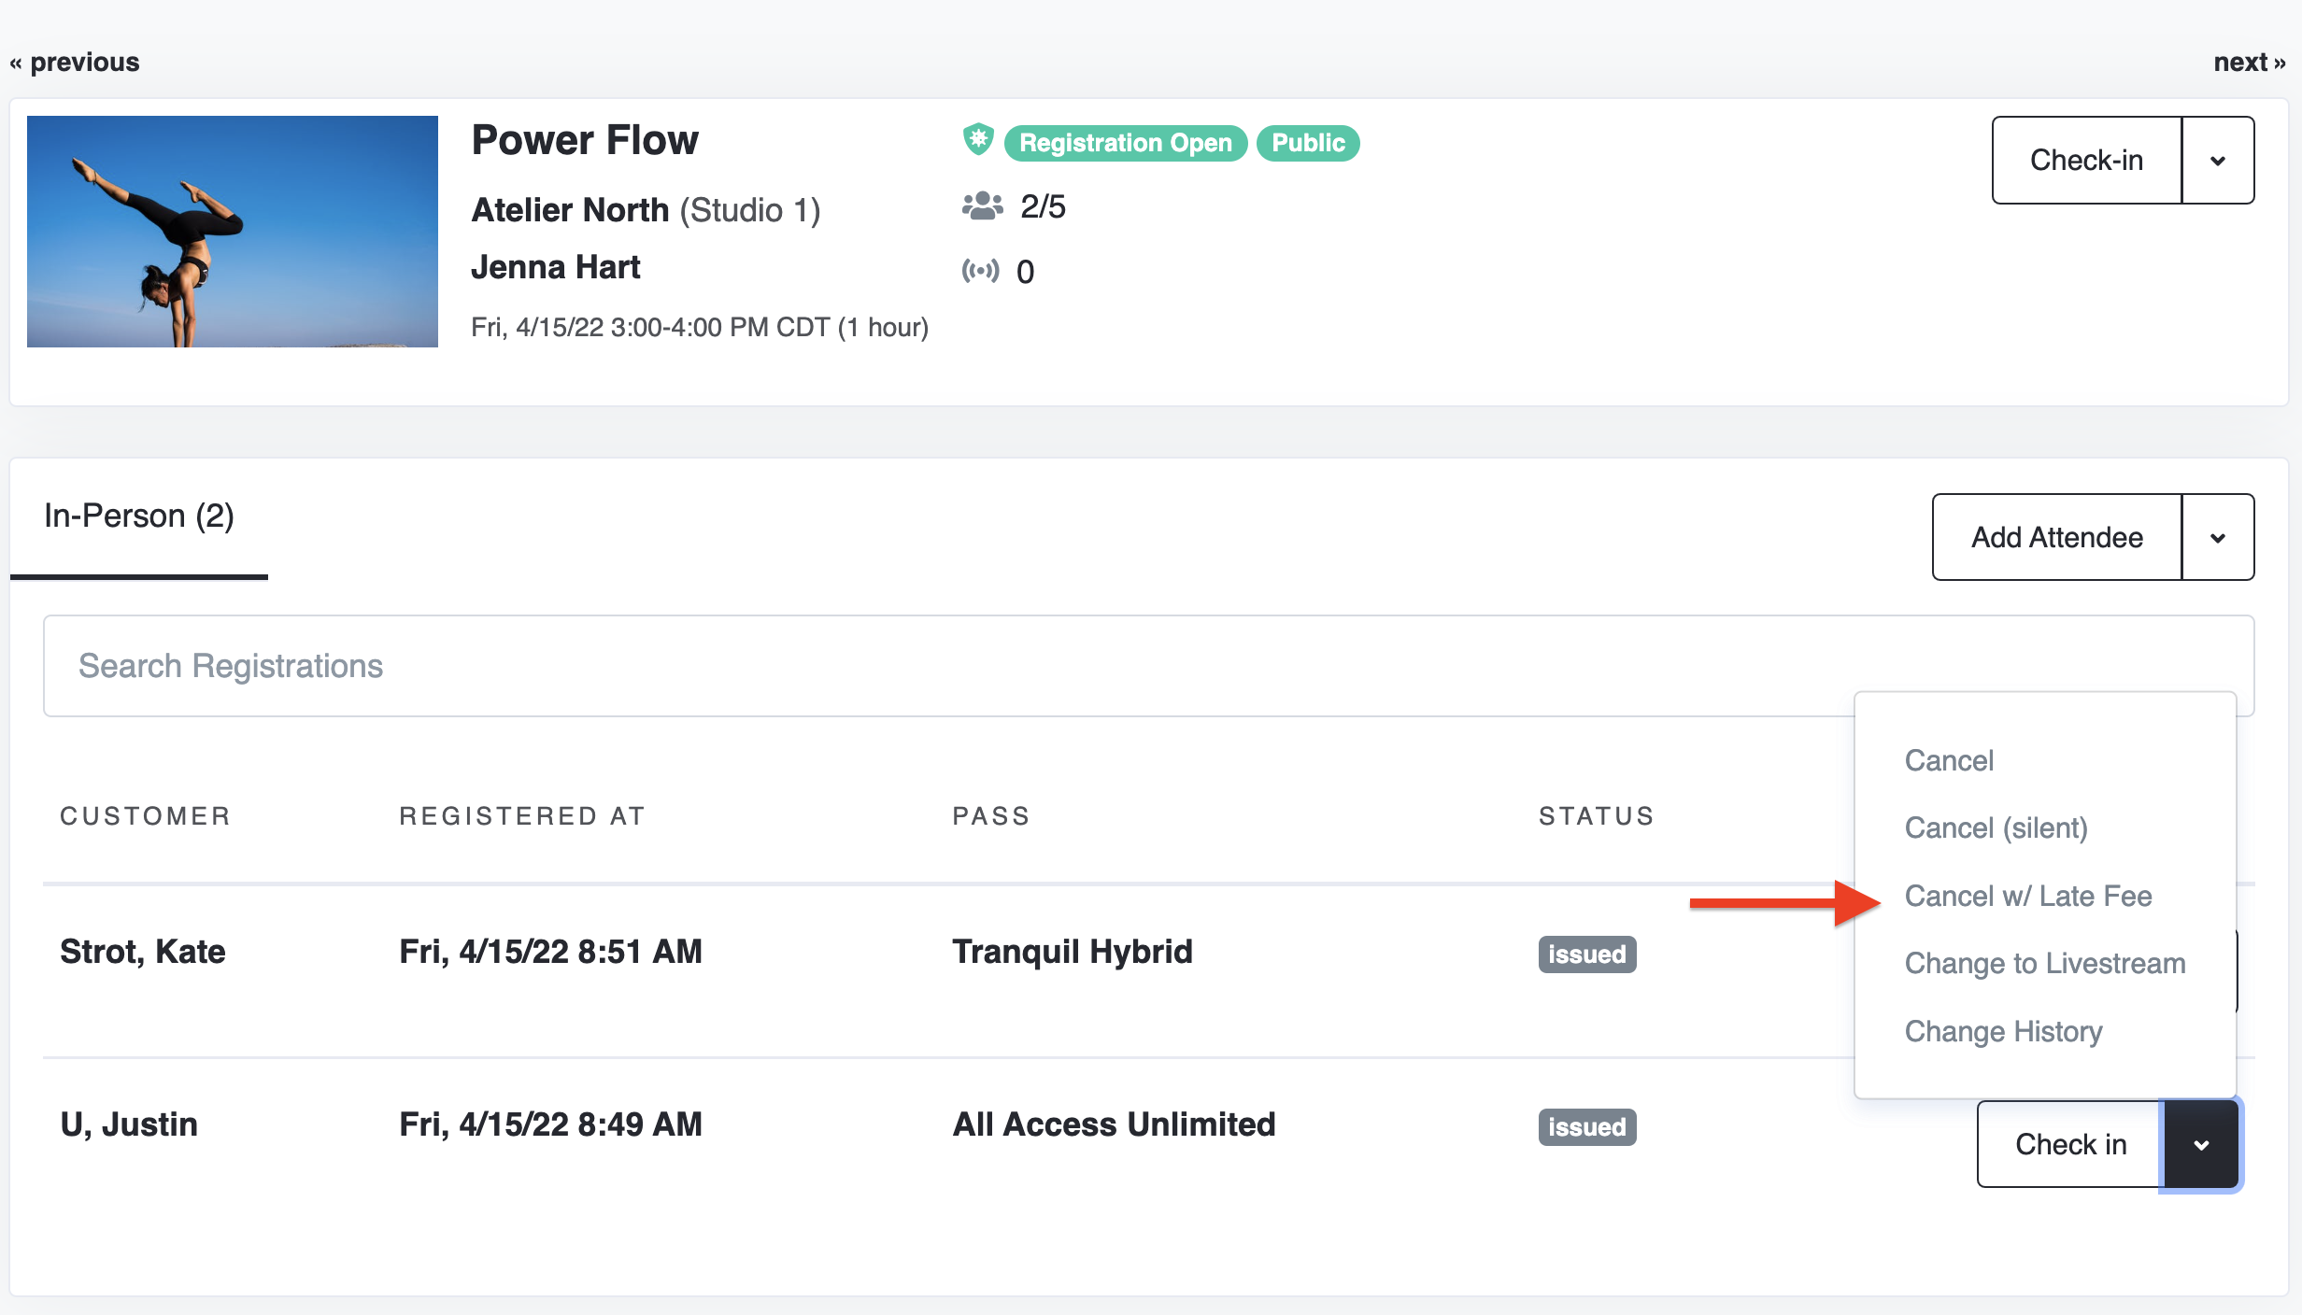
Task: Open Change History entry
Action: [x=2003, y=1031]
